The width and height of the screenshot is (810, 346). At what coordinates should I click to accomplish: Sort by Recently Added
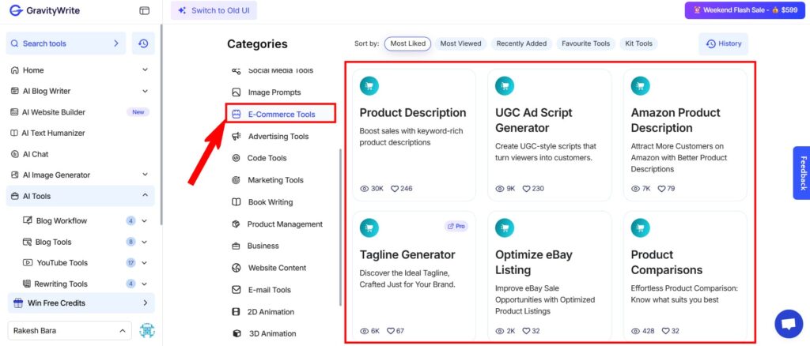pyautogui.click(x=521, y=43)
